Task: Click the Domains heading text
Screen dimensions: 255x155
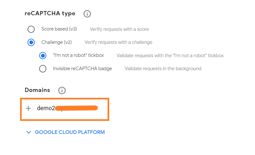Action: click(x=37, y=90)
